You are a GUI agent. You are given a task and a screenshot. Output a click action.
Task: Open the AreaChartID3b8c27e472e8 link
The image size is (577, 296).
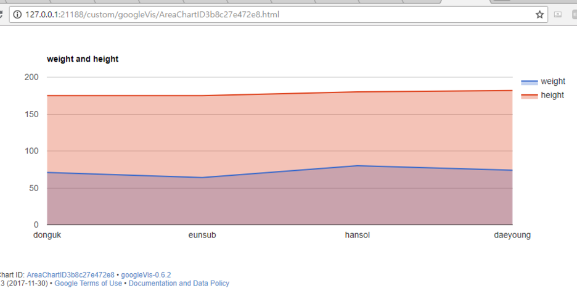pos(71,274)
